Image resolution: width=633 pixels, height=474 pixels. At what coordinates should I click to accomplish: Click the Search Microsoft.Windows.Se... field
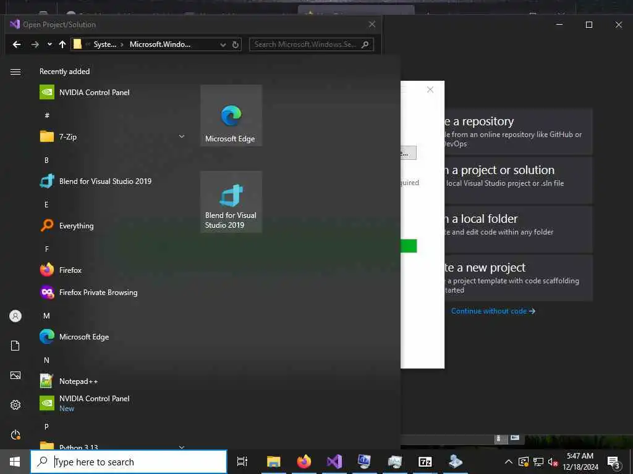click(x=312, y=44)
